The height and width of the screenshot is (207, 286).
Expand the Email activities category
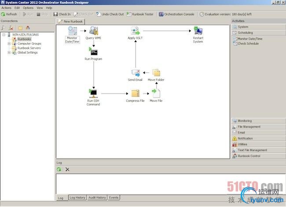[258, 132]
